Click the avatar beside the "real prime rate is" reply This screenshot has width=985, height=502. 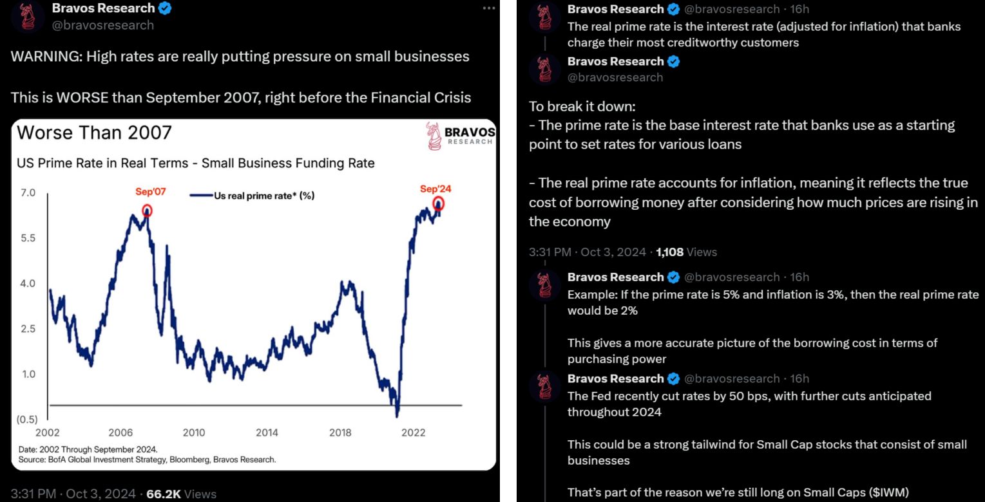pyautogui.click(x=544, y=17)
